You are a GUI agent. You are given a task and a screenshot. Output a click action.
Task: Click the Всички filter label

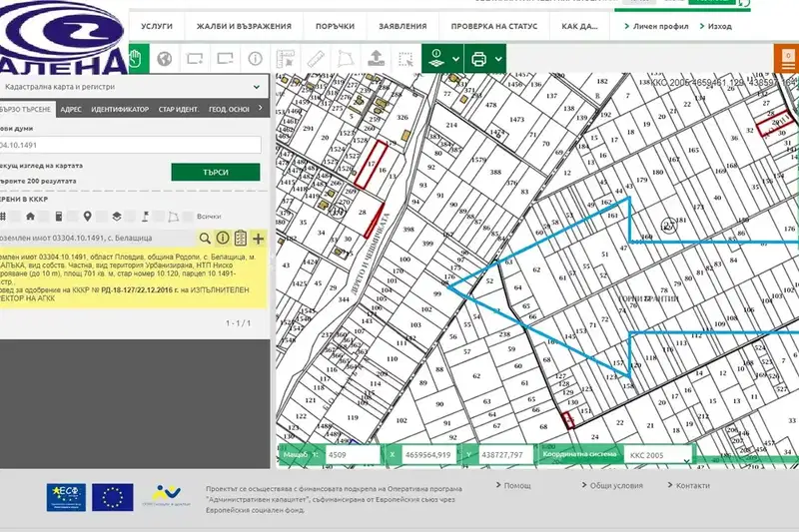(209, 217)
